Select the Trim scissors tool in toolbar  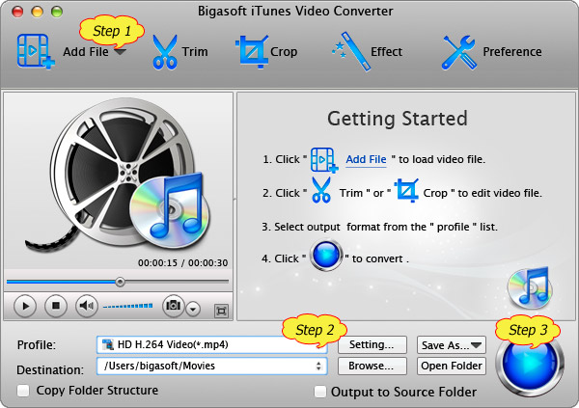pyautogui.click(x=165, y=52)
